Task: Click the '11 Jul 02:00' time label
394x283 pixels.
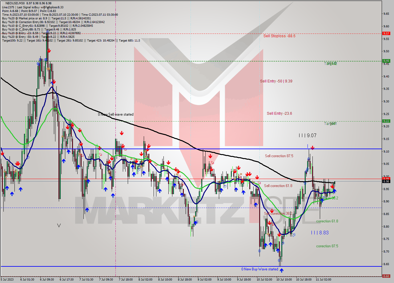Action: coord(323,280)
